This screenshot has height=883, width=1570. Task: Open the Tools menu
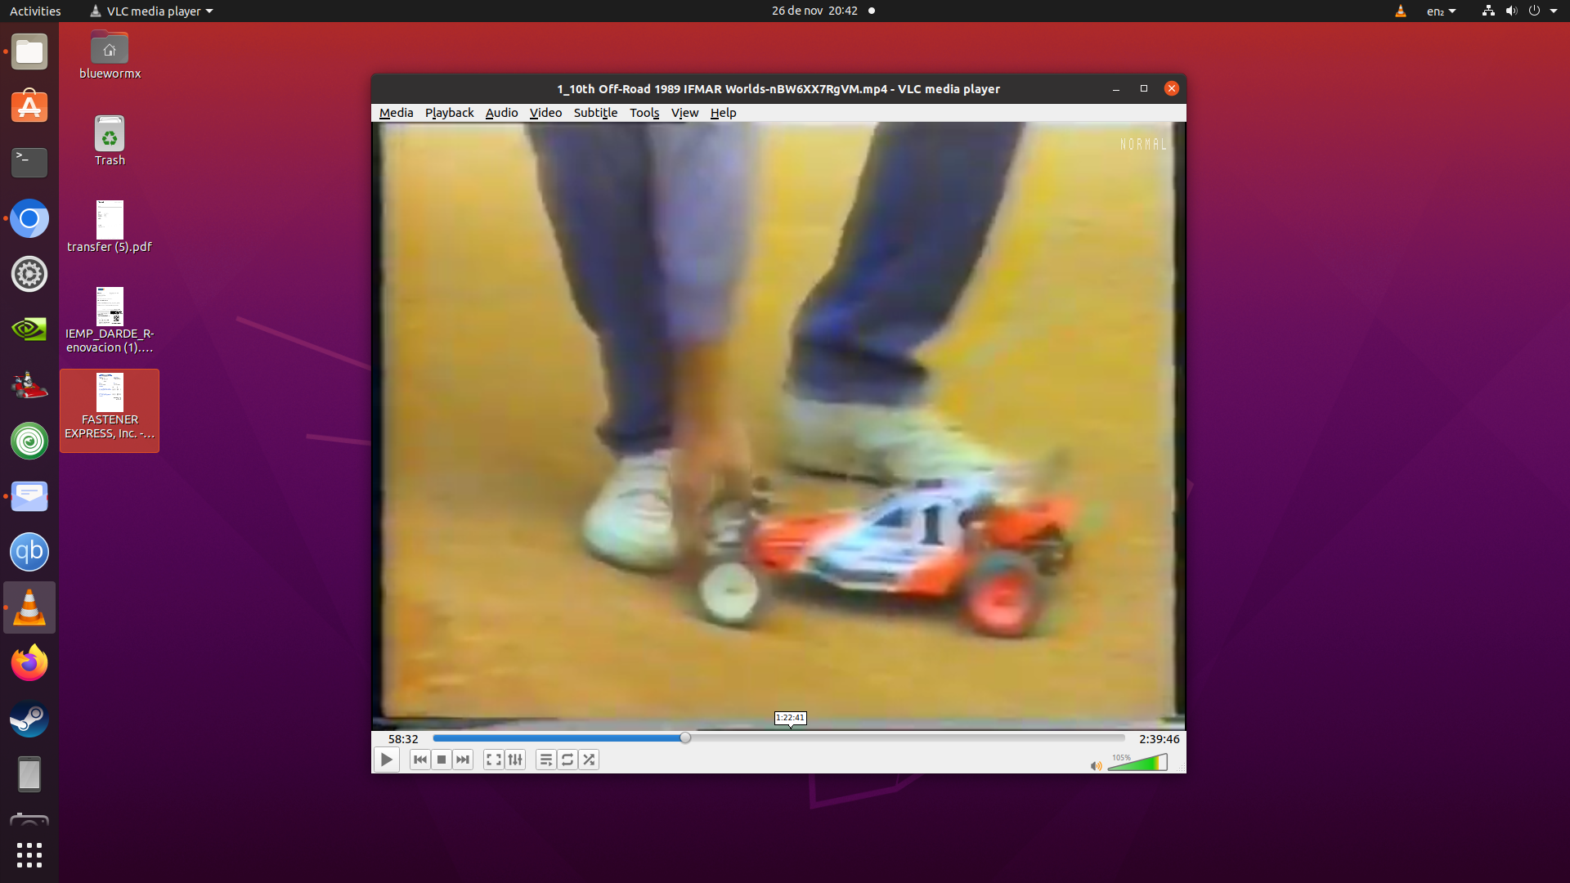644,113
